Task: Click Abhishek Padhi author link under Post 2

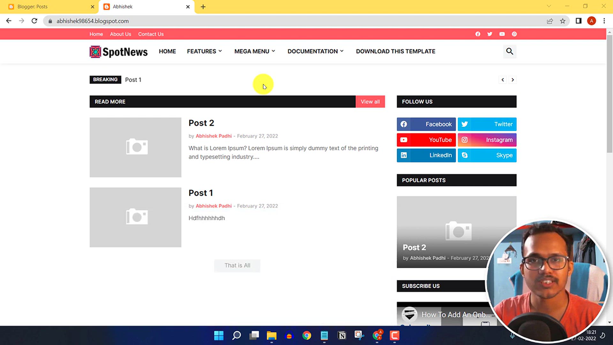Action: [214, 136]
